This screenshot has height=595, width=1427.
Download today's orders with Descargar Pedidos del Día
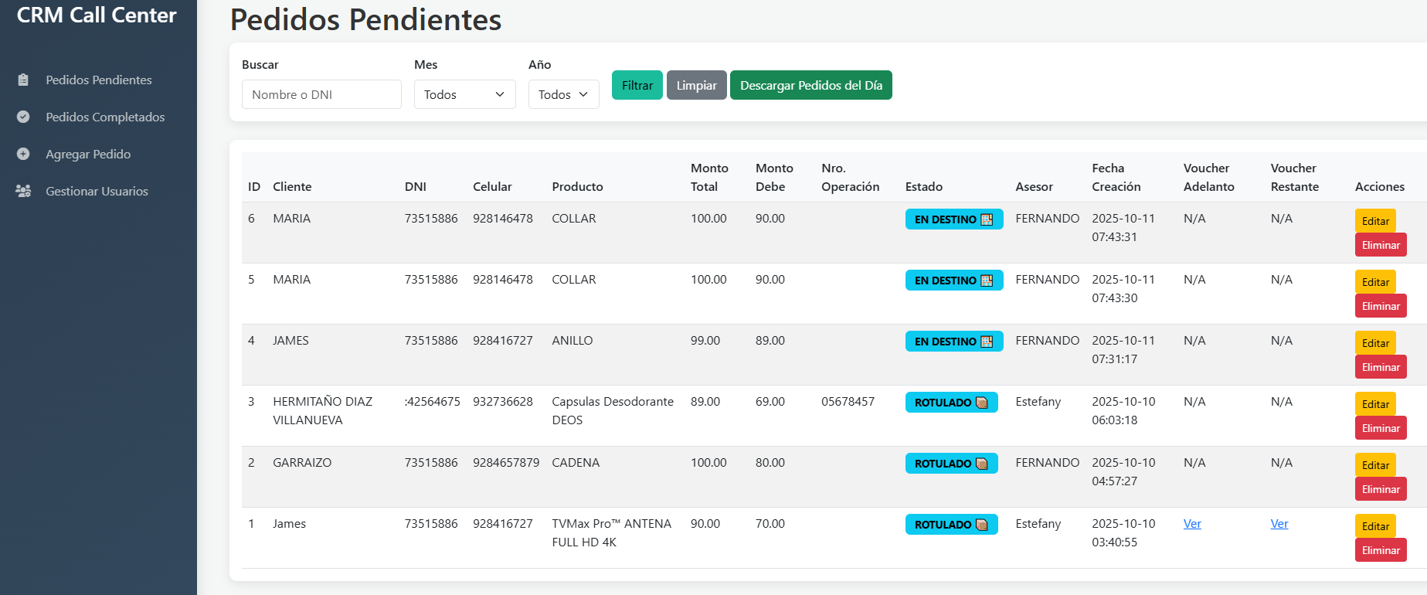tap(810, 85)
